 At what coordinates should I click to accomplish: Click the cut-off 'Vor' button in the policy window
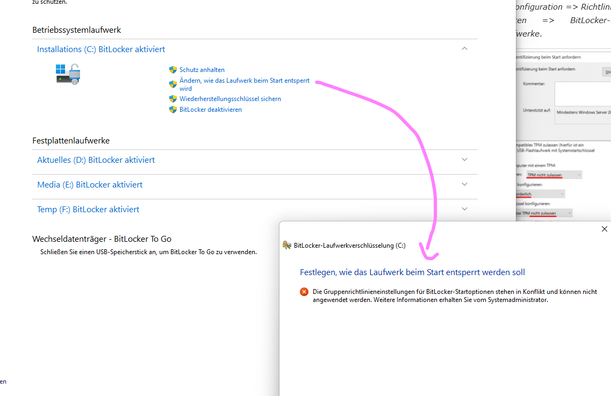click(607, 71)
